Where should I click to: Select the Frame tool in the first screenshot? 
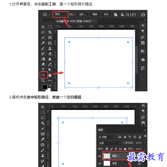coord(50,38)
